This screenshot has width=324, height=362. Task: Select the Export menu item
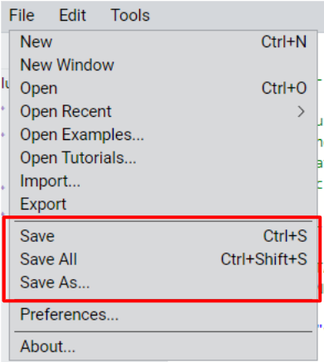point(163,204)
